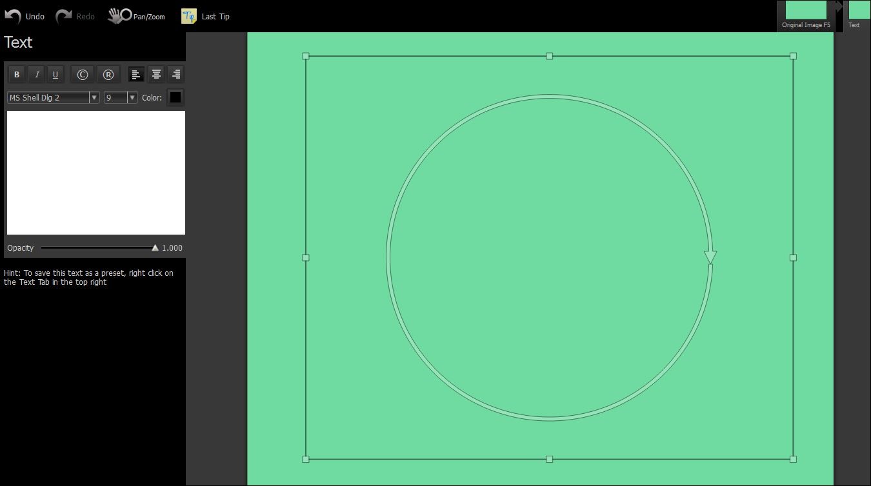
Task: Center align the text
Action: (156, 75)
